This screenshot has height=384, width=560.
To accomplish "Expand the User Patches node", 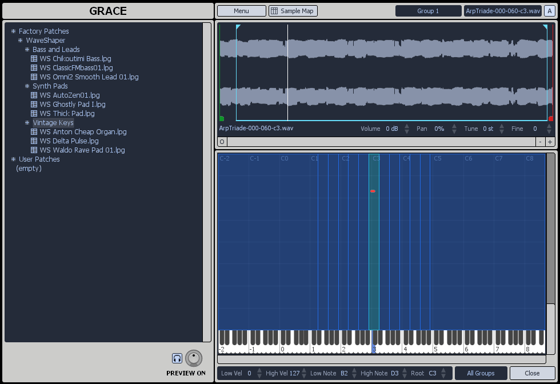I will (x=14, y=159).
